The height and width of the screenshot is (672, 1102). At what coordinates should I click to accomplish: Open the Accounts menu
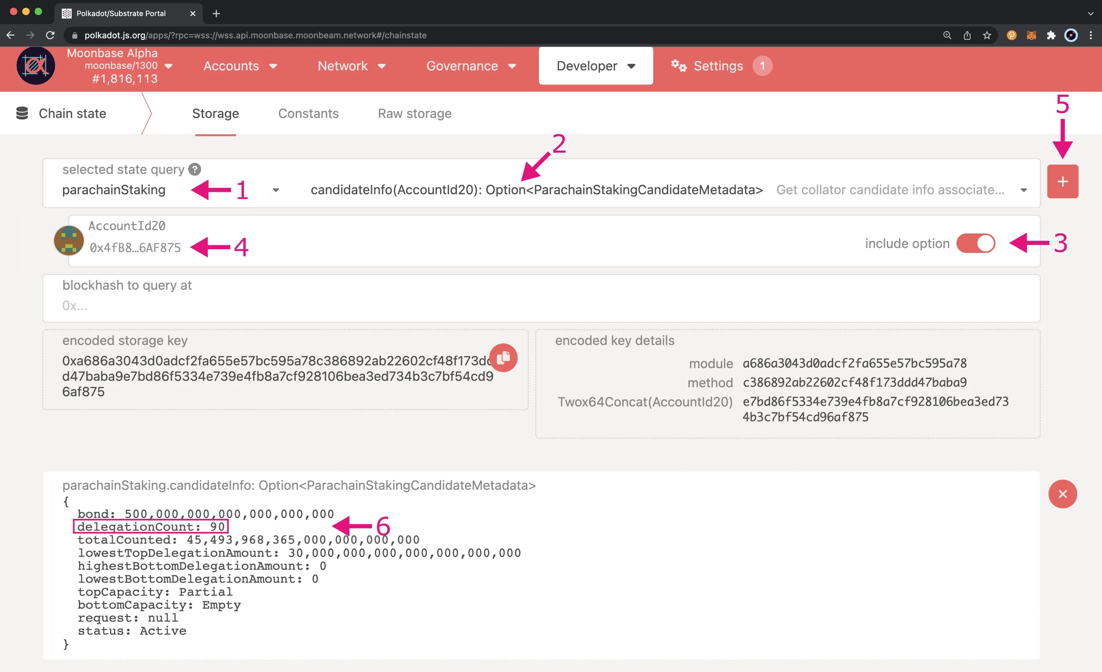click(x=240, y=66)
